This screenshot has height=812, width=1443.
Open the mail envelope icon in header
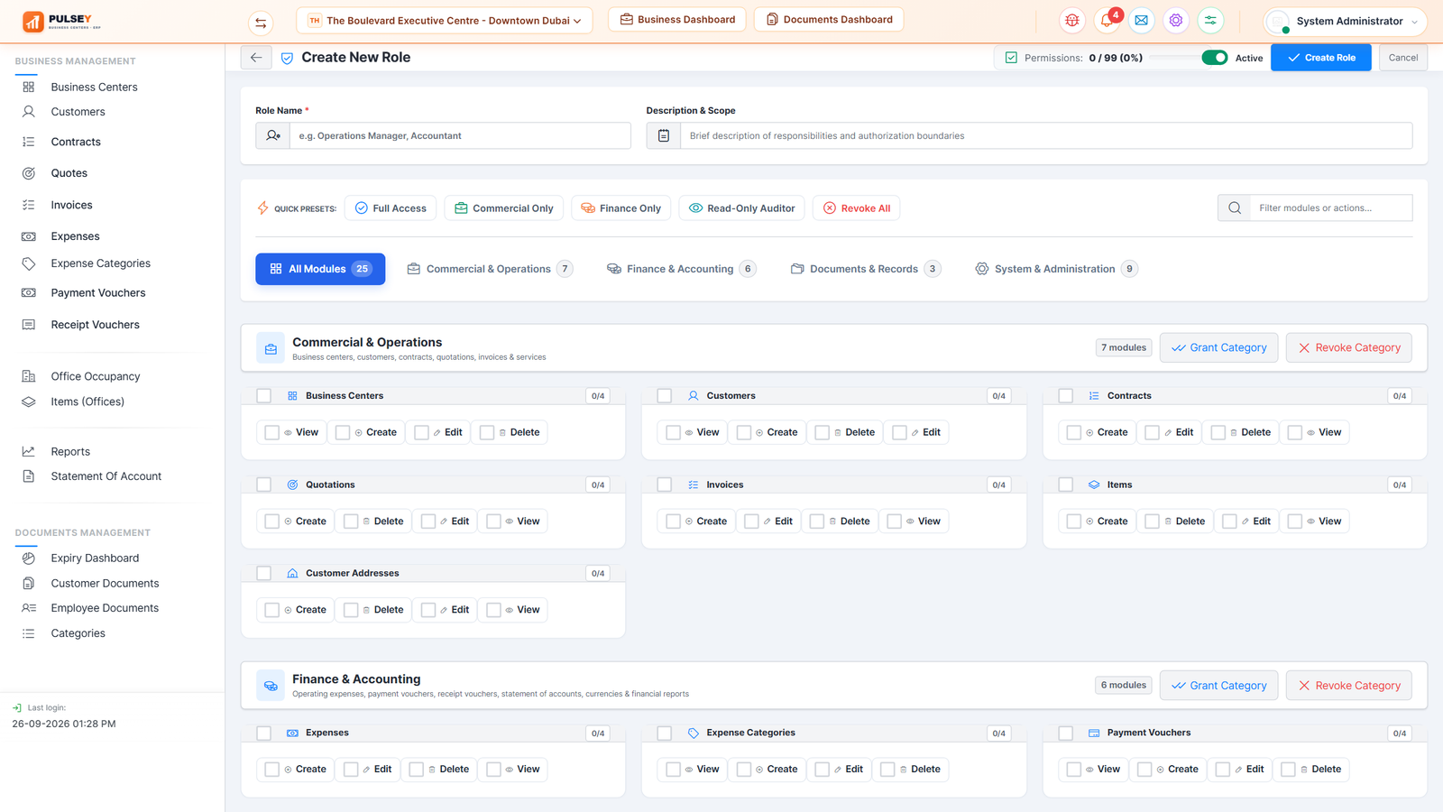click(1141, 20)
